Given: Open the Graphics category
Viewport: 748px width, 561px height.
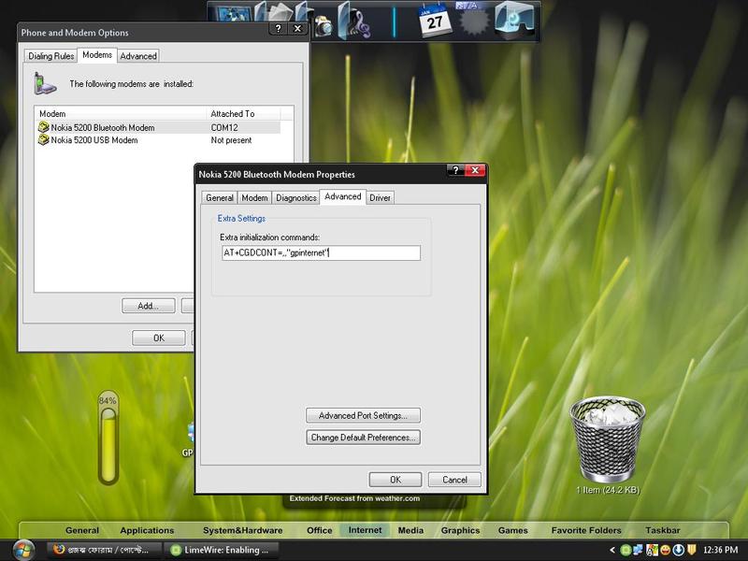Looking at the screenshot, I should pos(460,530).
